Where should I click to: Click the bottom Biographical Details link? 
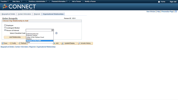point(7,47)
